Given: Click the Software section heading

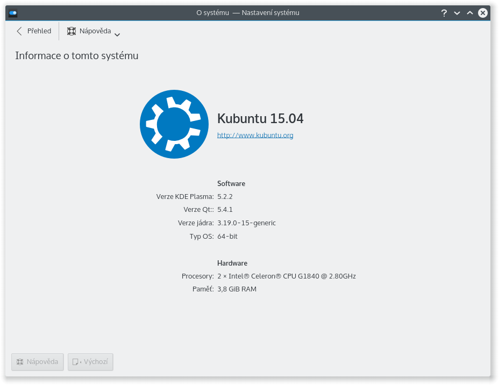Looking at the screenshot, I should click(x=231, y=183).
